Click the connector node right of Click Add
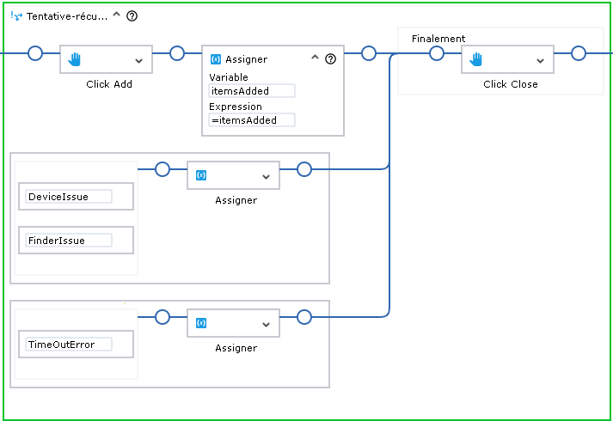Image resolution: width=613 pixels, height=421 pixels. [177, 53]
